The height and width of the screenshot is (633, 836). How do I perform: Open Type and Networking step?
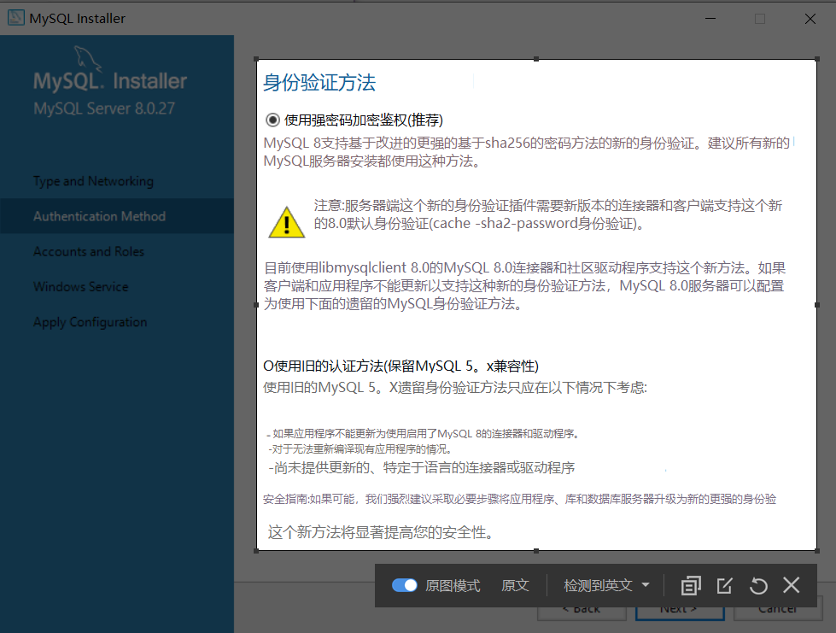point(93,181)
